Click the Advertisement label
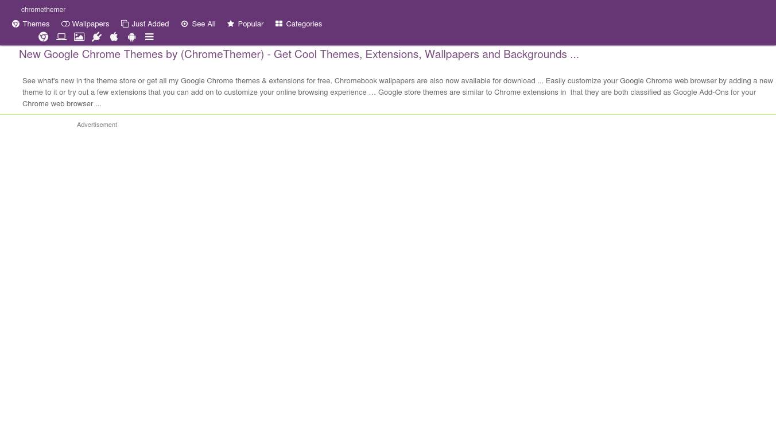Screen dimensions: 776x441 point(97,125)
